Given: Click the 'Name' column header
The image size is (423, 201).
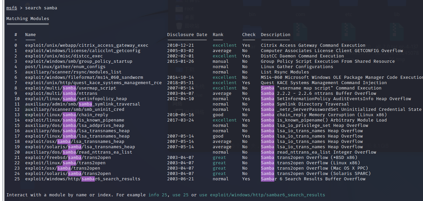Looking at the screenshot, I should click(30, 34).
